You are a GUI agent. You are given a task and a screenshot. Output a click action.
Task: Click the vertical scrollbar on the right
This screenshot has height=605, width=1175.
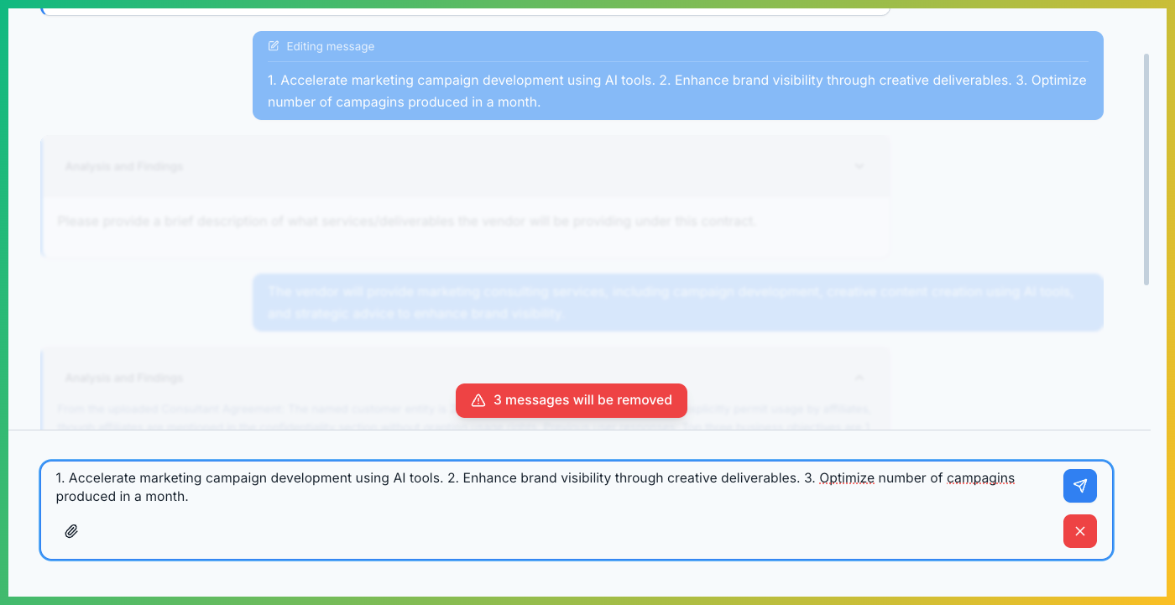[1146, 168]
